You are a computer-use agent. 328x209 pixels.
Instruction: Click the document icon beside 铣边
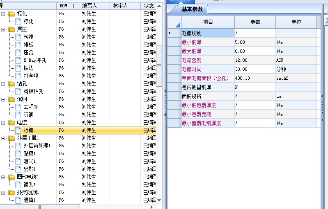18,68
